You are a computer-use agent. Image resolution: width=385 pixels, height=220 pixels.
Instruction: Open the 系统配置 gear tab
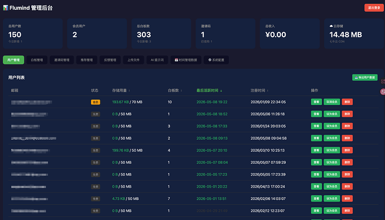tap(216, 60)
